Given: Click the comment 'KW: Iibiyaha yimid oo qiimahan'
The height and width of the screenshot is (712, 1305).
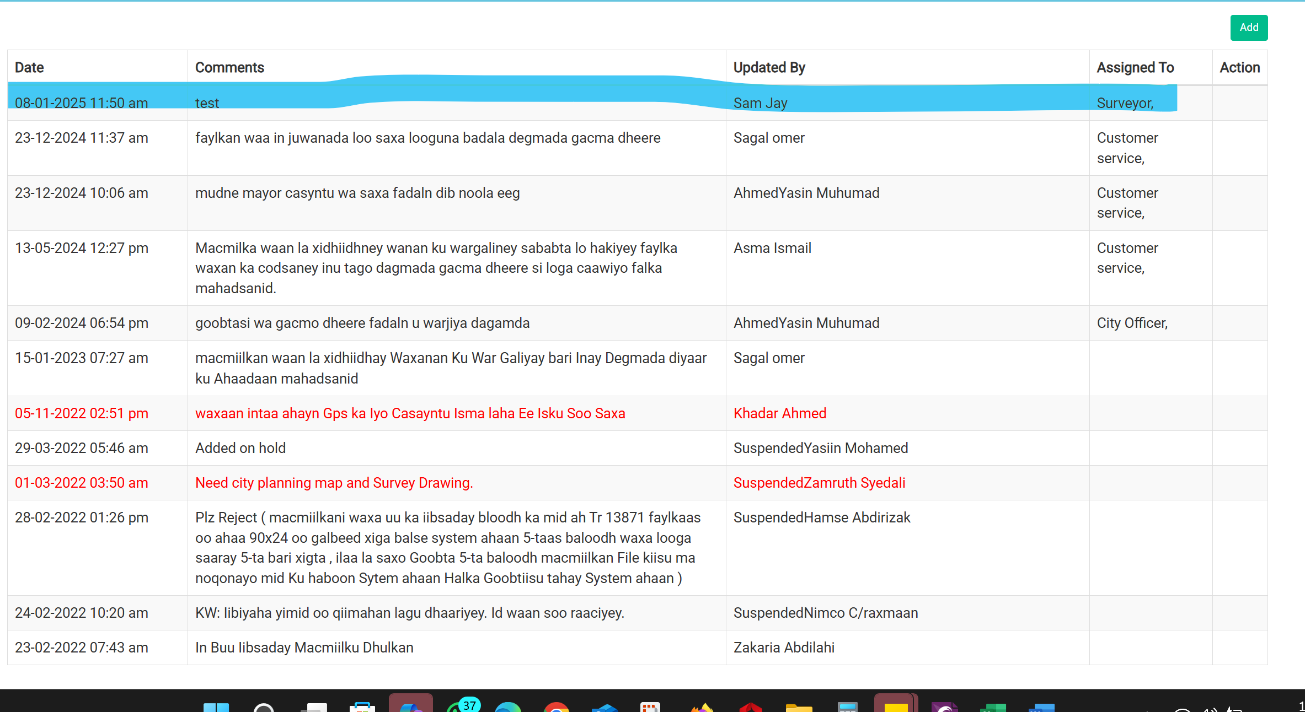Looking at the screenshot, I should click(x=409, y=613).
